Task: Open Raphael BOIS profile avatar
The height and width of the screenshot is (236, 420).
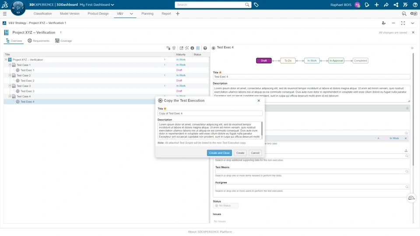Action: [357, 5]
